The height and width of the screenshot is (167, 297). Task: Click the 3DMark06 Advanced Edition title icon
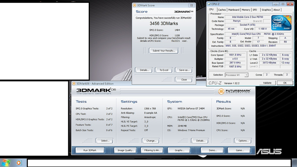coord(74,83)
